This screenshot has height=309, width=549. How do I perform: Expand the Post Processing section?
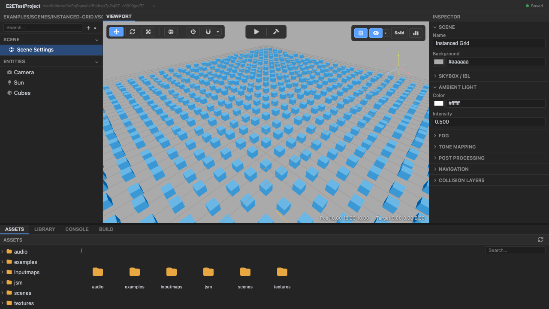[489, 158]
